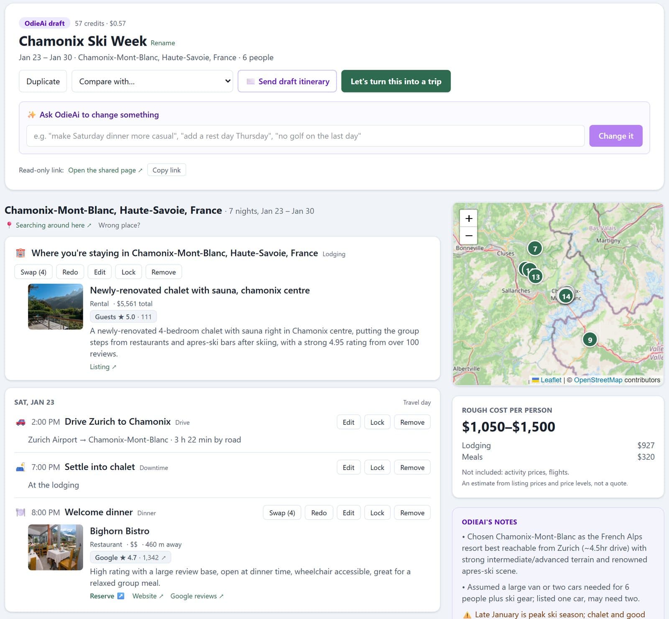Click map marker number 9
Image resolution: width=669 pixels, height=619 pixels.
pyautogui.click(x=590, y=339)
